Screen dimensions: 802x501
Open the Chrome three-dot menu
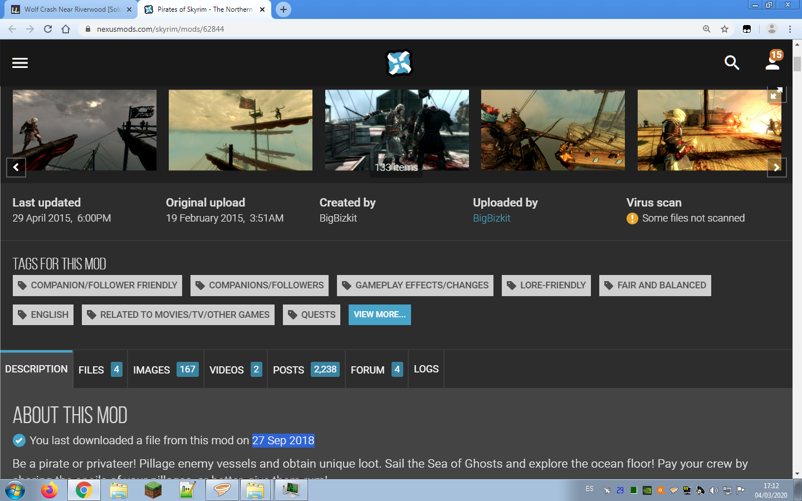tap(790, 29)
